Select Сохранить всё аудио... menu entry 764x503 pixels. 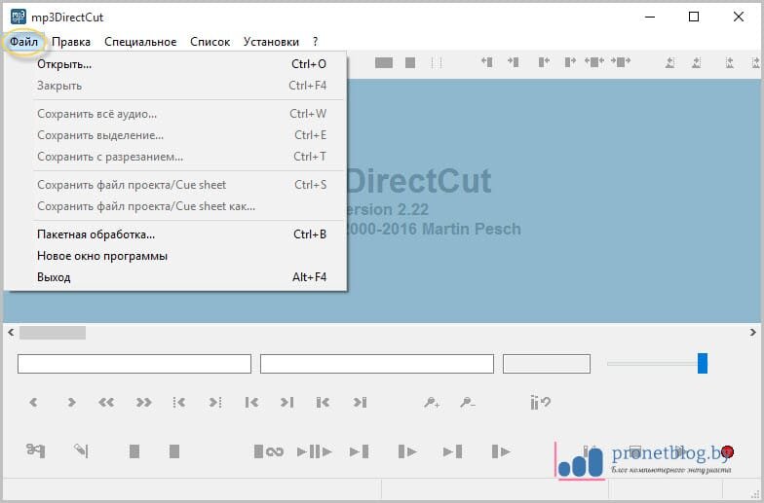(175, 114)
